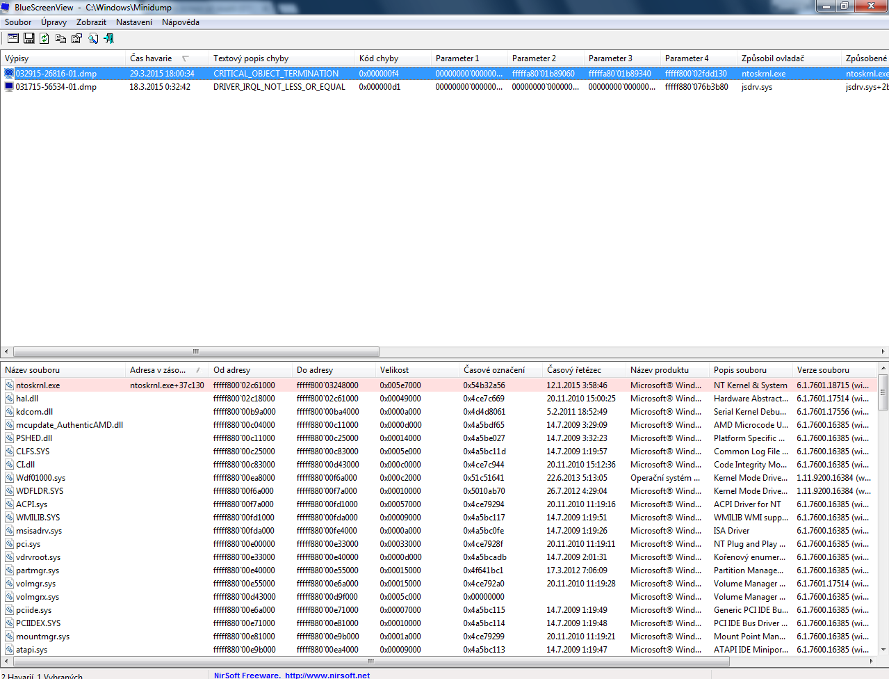Click the Exit door toolbar icon
Viewport: 889px width, 679px height.
click(108, 38)
